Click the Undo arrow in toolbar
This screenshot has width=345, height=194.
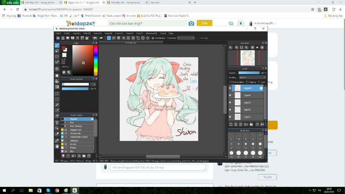coord(95,38)
